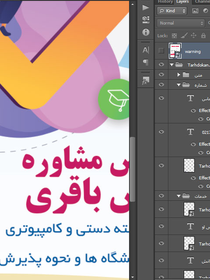210x280 pixels.
Task: Open the Kind filter dropdown
Action: pos(172,11)
